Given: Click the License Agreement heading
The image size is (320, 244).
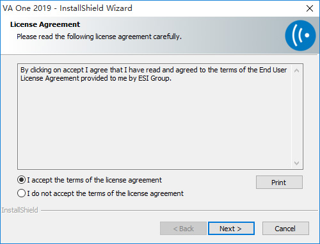Looking at the screenshot, I should click(x=45, y=24).
